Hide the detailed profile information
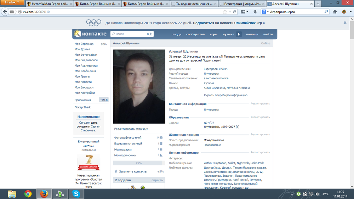Screen dimensions: 354x199 pyautogui.click(x=225, y=95)
